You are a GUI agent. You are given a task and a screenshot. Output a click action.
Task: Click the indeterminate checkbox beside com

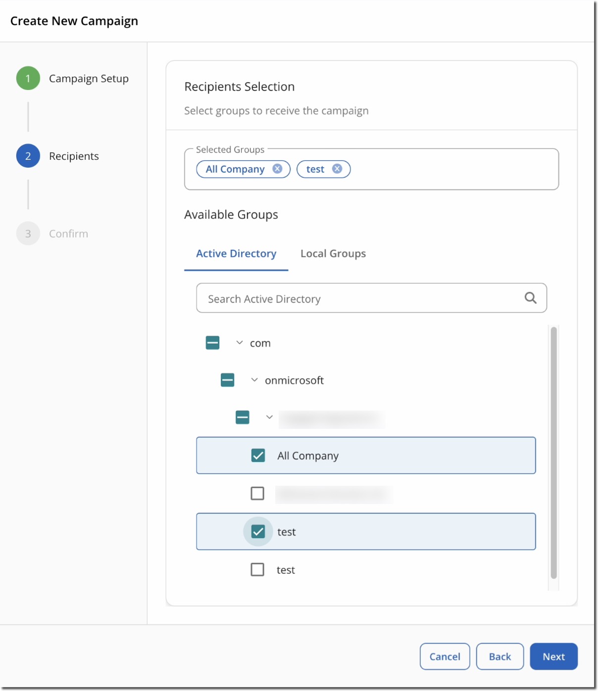[x=212, y=342]
